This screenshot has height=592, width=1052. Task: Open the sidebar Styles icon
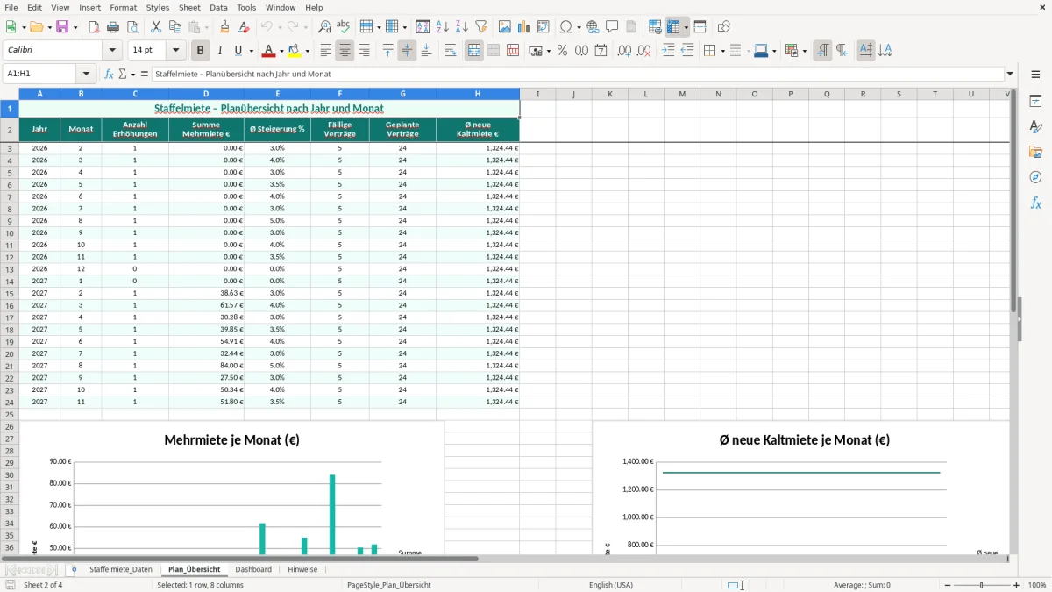(1035, 126)
